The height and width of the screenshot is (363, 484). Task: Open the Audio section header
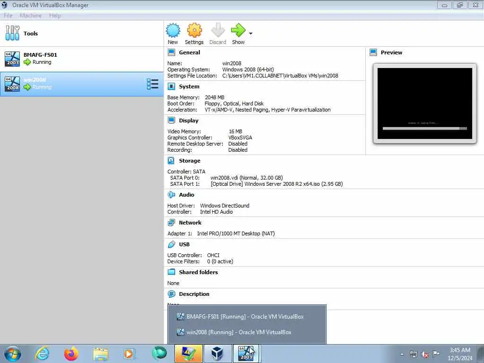pyautogui.click(x=186, y=194)
